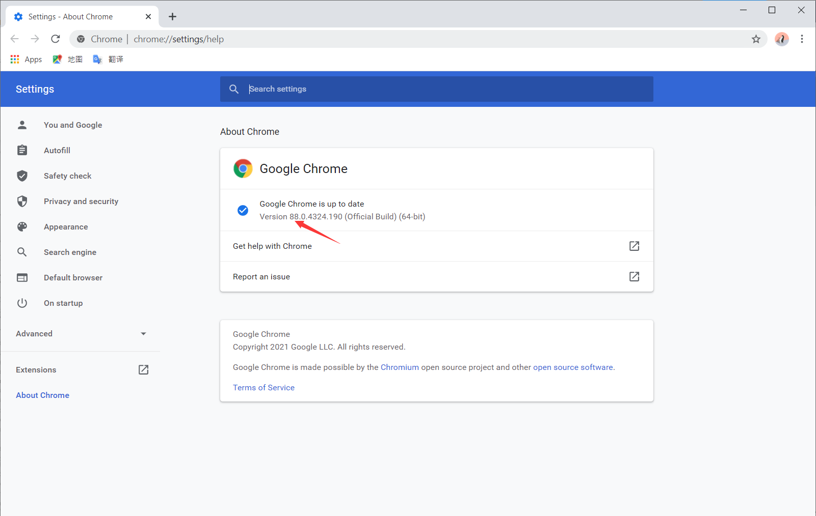Minimize the Chrome window

coord(743,10)
